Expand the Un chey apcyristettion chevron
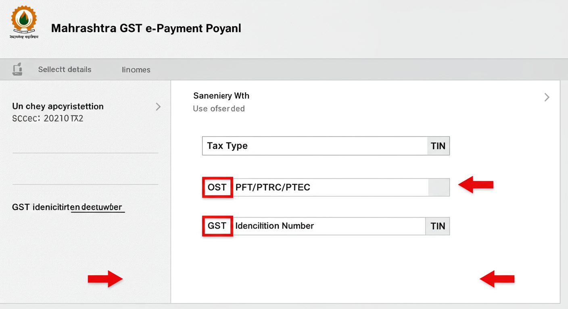Screen dimensions: 568x309 [x=158, y=107]
